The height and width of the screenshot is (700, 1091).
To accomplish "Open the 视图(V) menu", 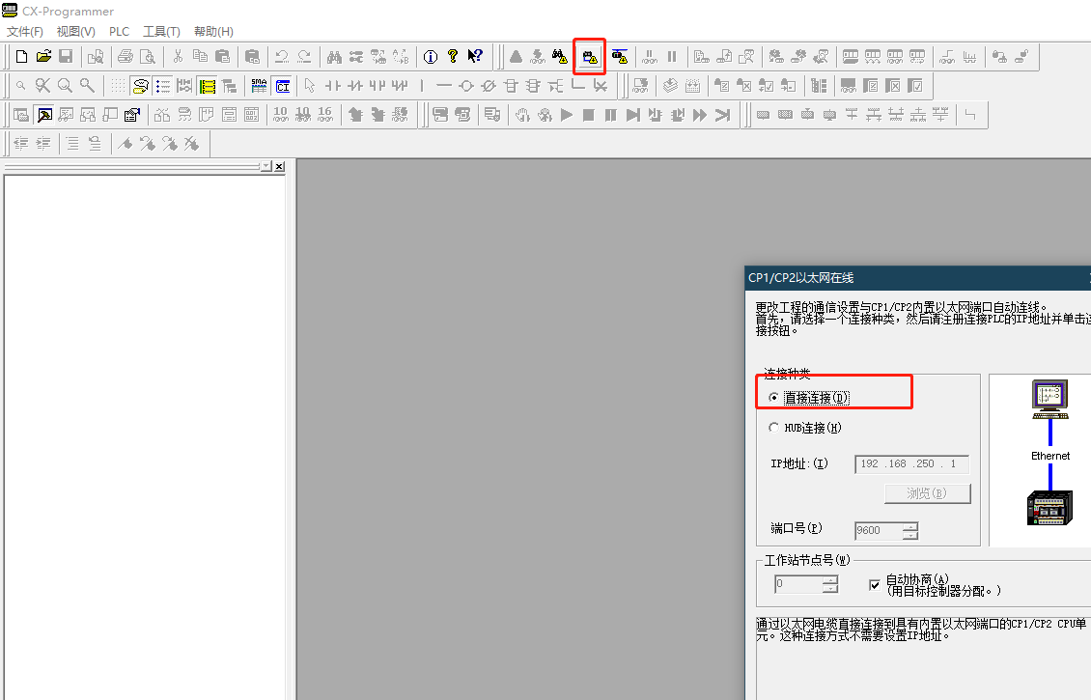I will click(x=76, y=31).
